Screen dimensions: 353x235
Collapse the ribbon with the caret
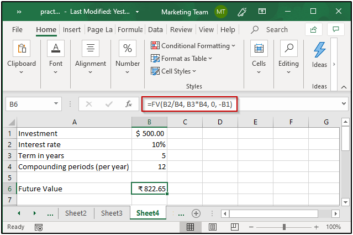click(344, 87)
